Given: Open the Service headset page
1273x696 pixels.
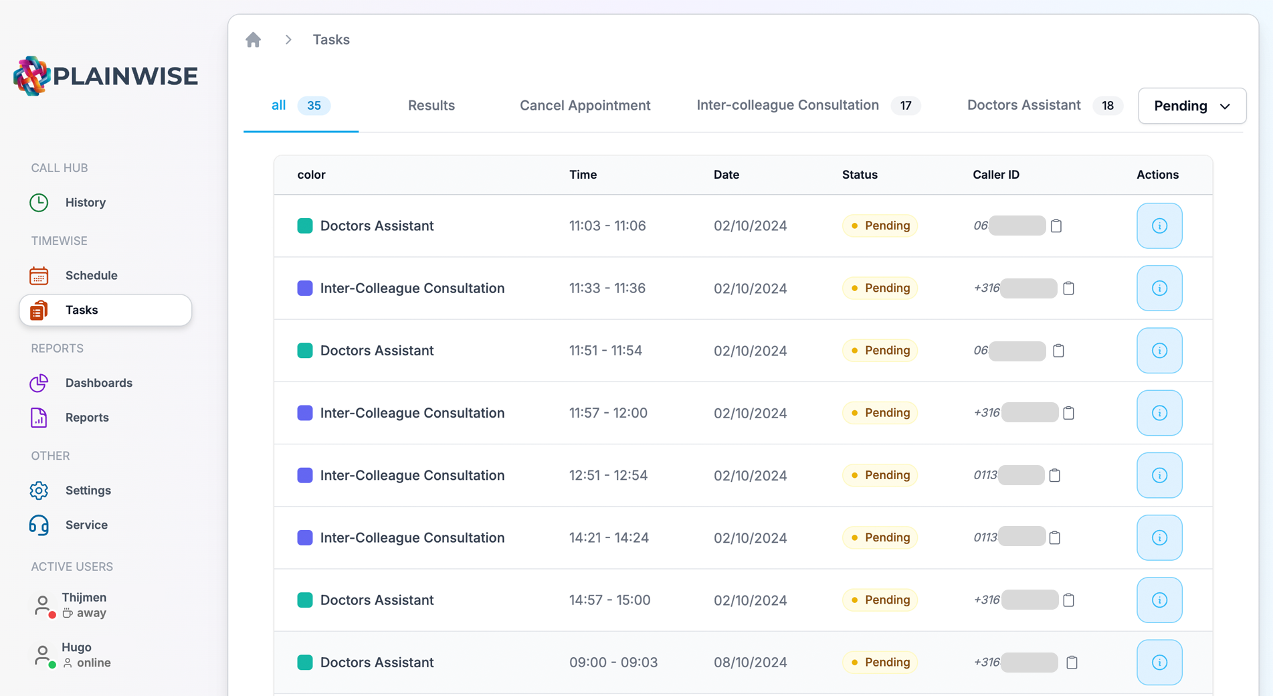Looking at the screenshot, I should [86, 525].
